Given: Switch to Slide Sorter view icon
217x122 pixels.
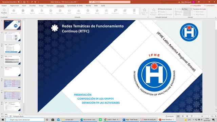Looking at the screenshot, I should [183, 116].
